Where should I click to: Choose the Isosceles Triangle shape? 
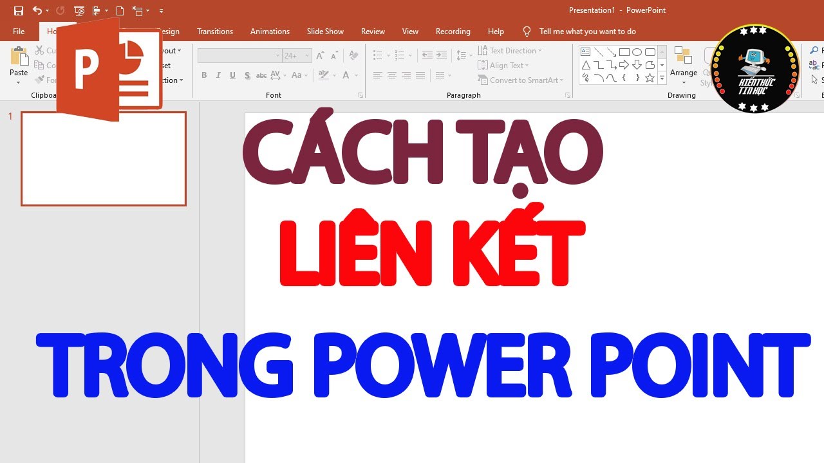coord(585,65)
